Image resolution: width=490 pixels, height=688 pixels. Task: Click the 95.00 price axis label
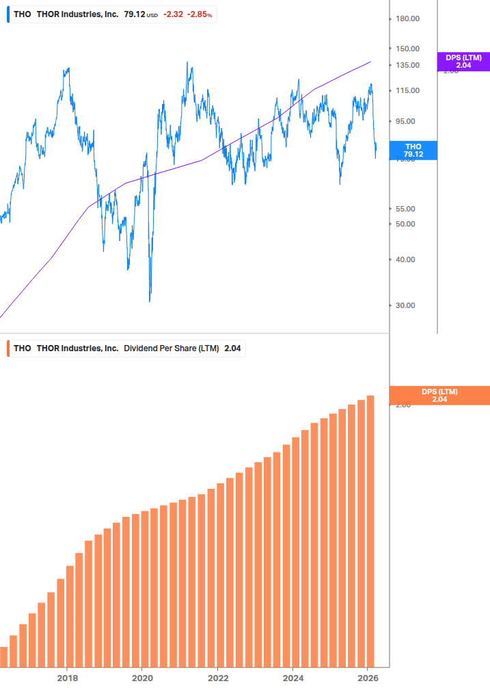click(405, 122)
